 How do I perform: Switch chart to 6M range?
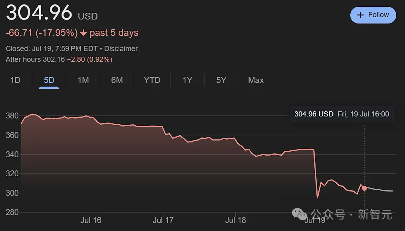[x=117, y=80]
